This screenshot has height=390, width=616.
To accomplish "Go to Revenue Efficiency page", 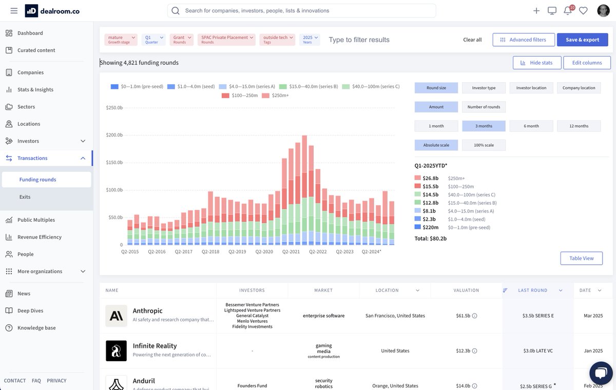I will tap(40, 237).
